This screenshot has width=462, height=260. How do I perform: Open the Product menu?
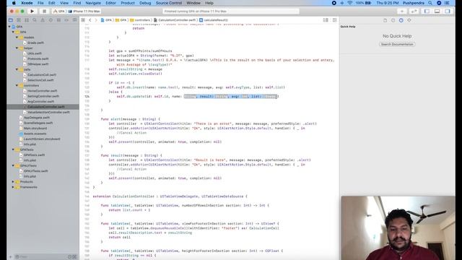point(128,3)
